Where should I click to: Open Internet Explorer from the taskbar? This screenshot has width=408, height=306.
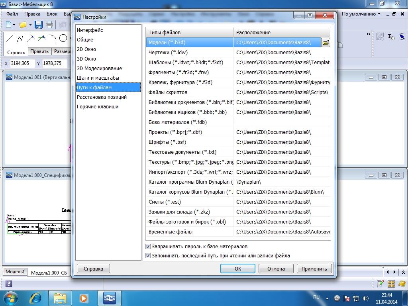tap(35, 298)
